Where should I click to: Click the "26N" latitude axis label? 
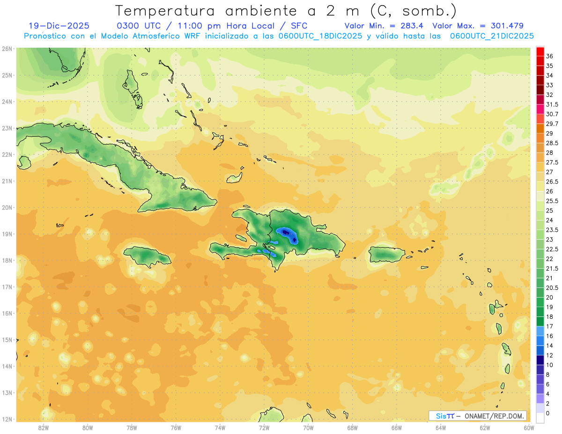[7, 49]
